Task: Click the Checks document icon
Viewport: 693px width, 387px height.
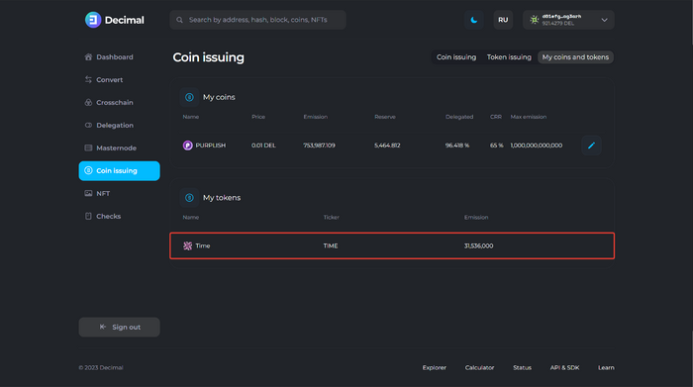Action: (88, 217)
